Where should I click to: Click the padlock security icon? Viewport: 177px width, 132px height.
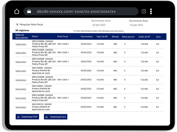[29, 11]
